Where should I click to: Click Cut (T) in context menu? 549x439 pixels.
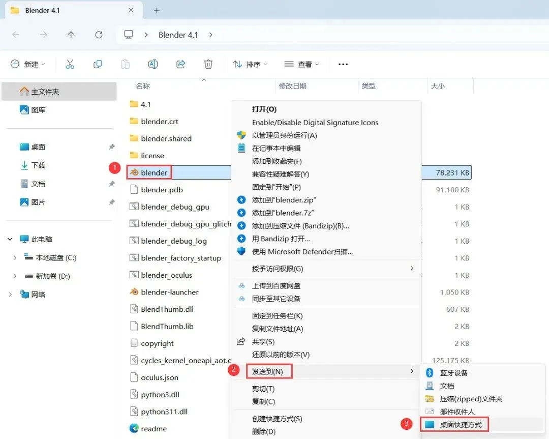pyautogui.click(x=263, y=389)
